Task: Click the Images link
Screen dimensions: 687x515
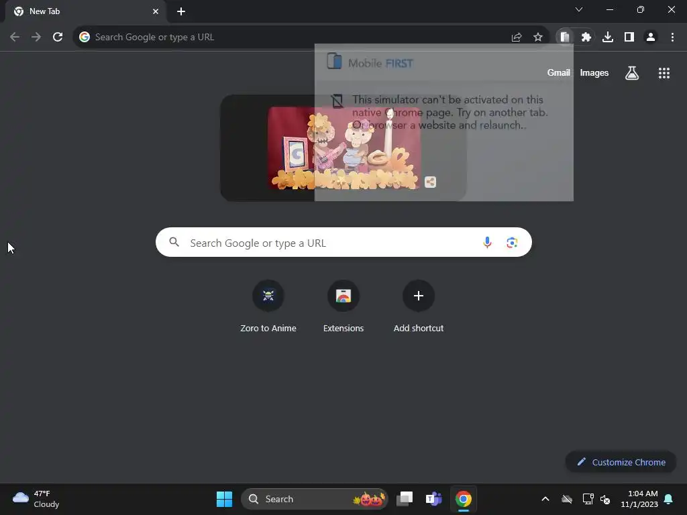Action: pyautogui.click(x=594, y=72)
